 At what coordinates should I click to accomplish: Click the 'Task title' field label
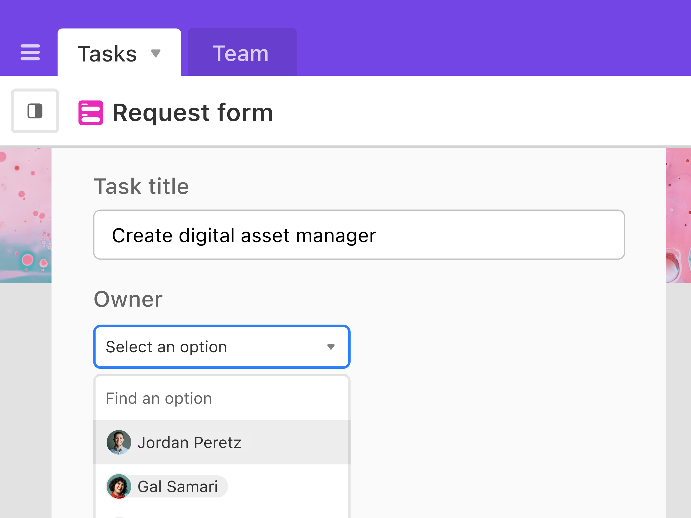pos(141,186)
